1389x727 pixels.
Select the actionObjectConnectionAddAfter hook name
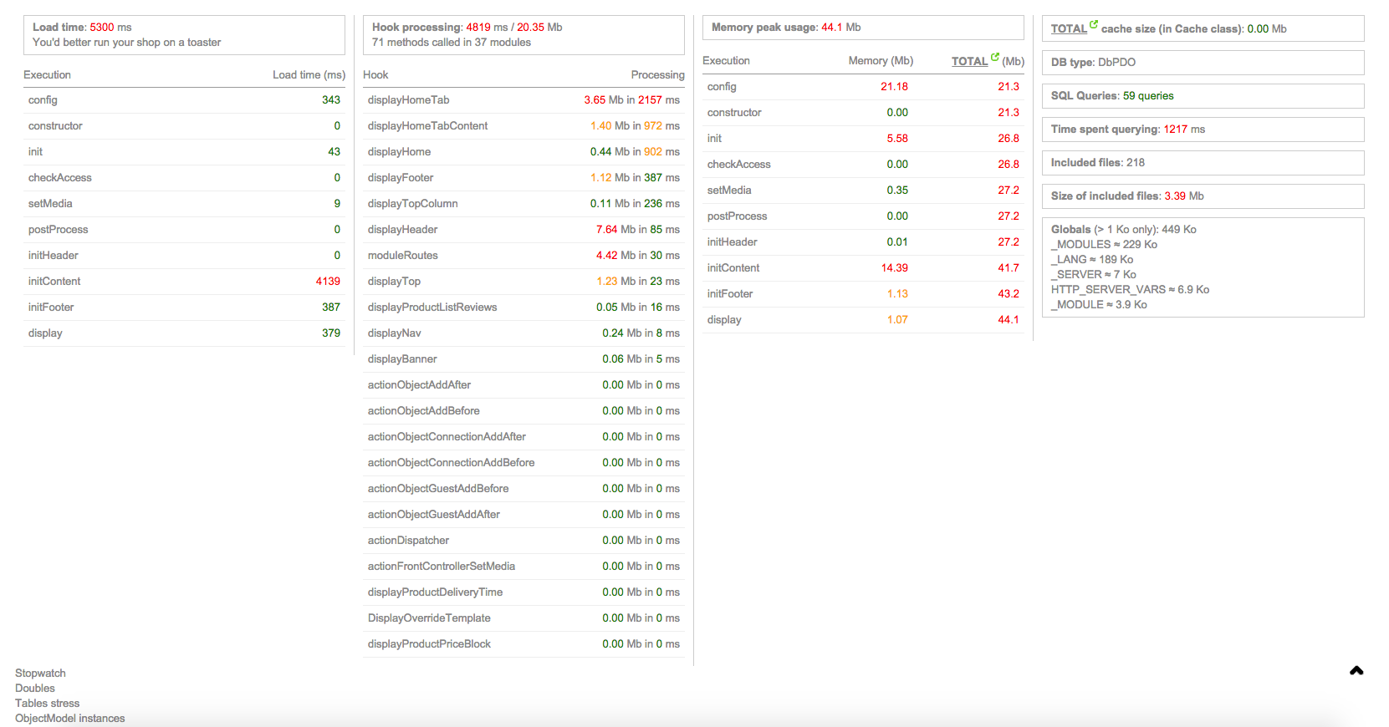[447, 437]
